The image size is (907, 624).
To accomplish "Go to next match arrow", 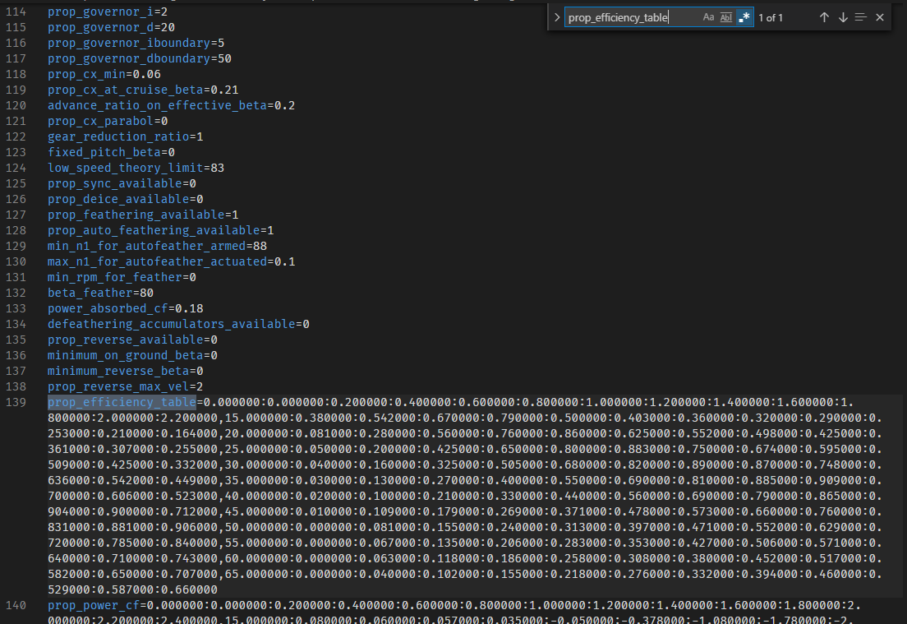I will 843,17.
